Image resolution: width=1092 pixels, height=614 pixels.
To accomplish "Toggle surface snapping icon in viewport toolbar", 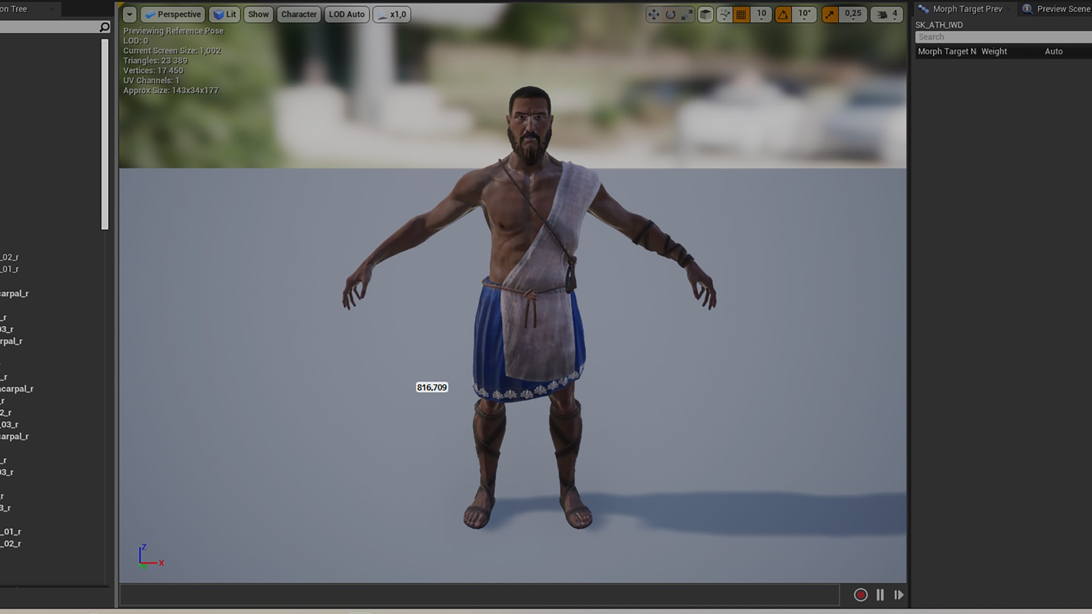I will tap(724, 15).
